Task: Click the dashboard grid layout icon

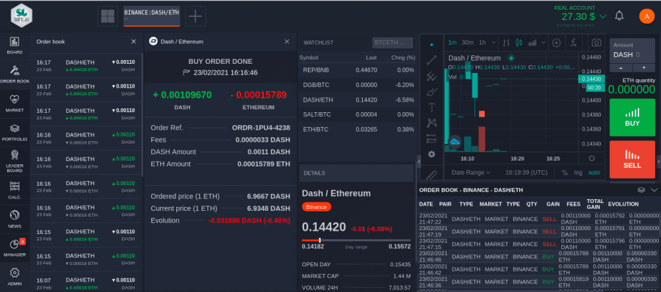Action: tap(107, 15)
